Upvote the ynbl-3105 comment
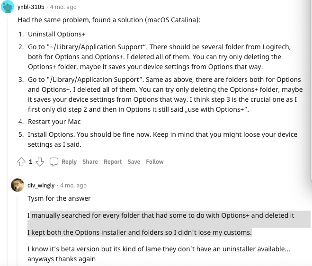Screen dimensions: 312x266 [x=21, y=162]
